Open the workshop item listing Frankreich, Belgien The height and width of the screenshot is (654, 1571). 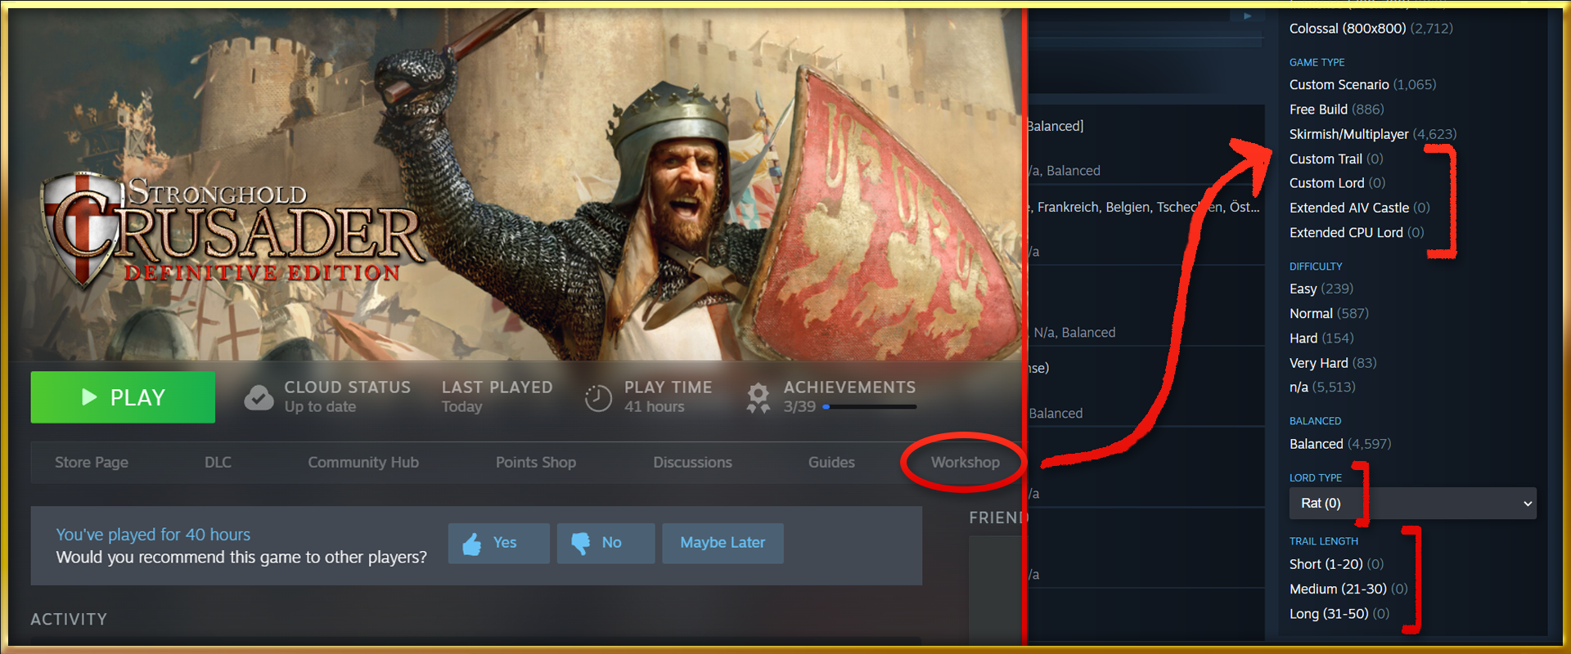click(1146, 208)
